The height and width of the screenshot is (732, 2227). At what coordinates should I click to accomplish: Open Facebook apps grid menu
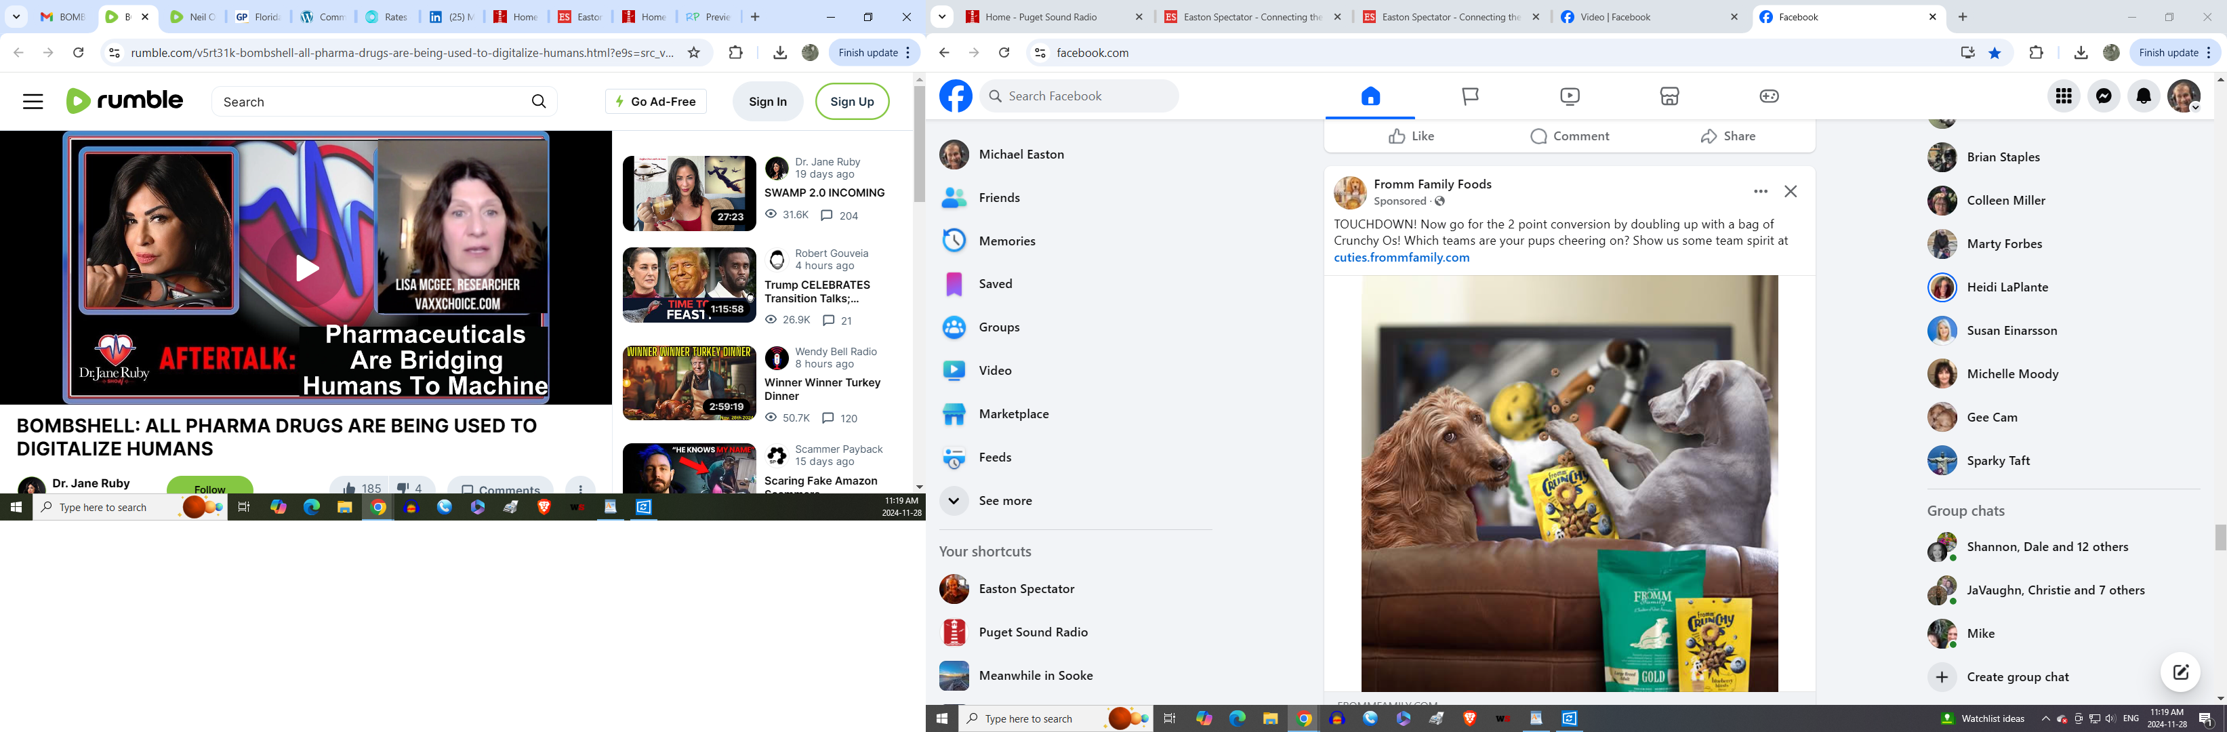pos(2064,96)
